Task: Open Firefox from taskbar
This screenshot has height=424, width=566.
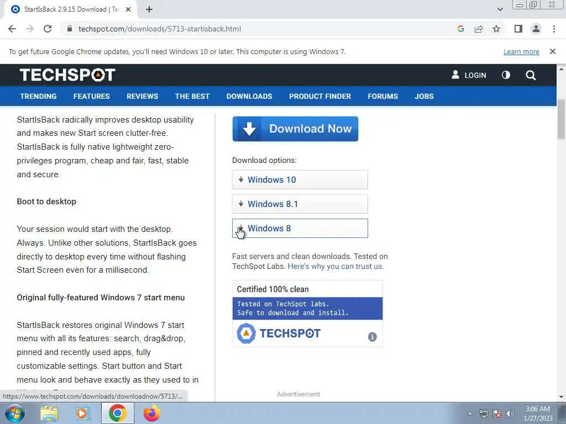Action: [x=151, y=414]
